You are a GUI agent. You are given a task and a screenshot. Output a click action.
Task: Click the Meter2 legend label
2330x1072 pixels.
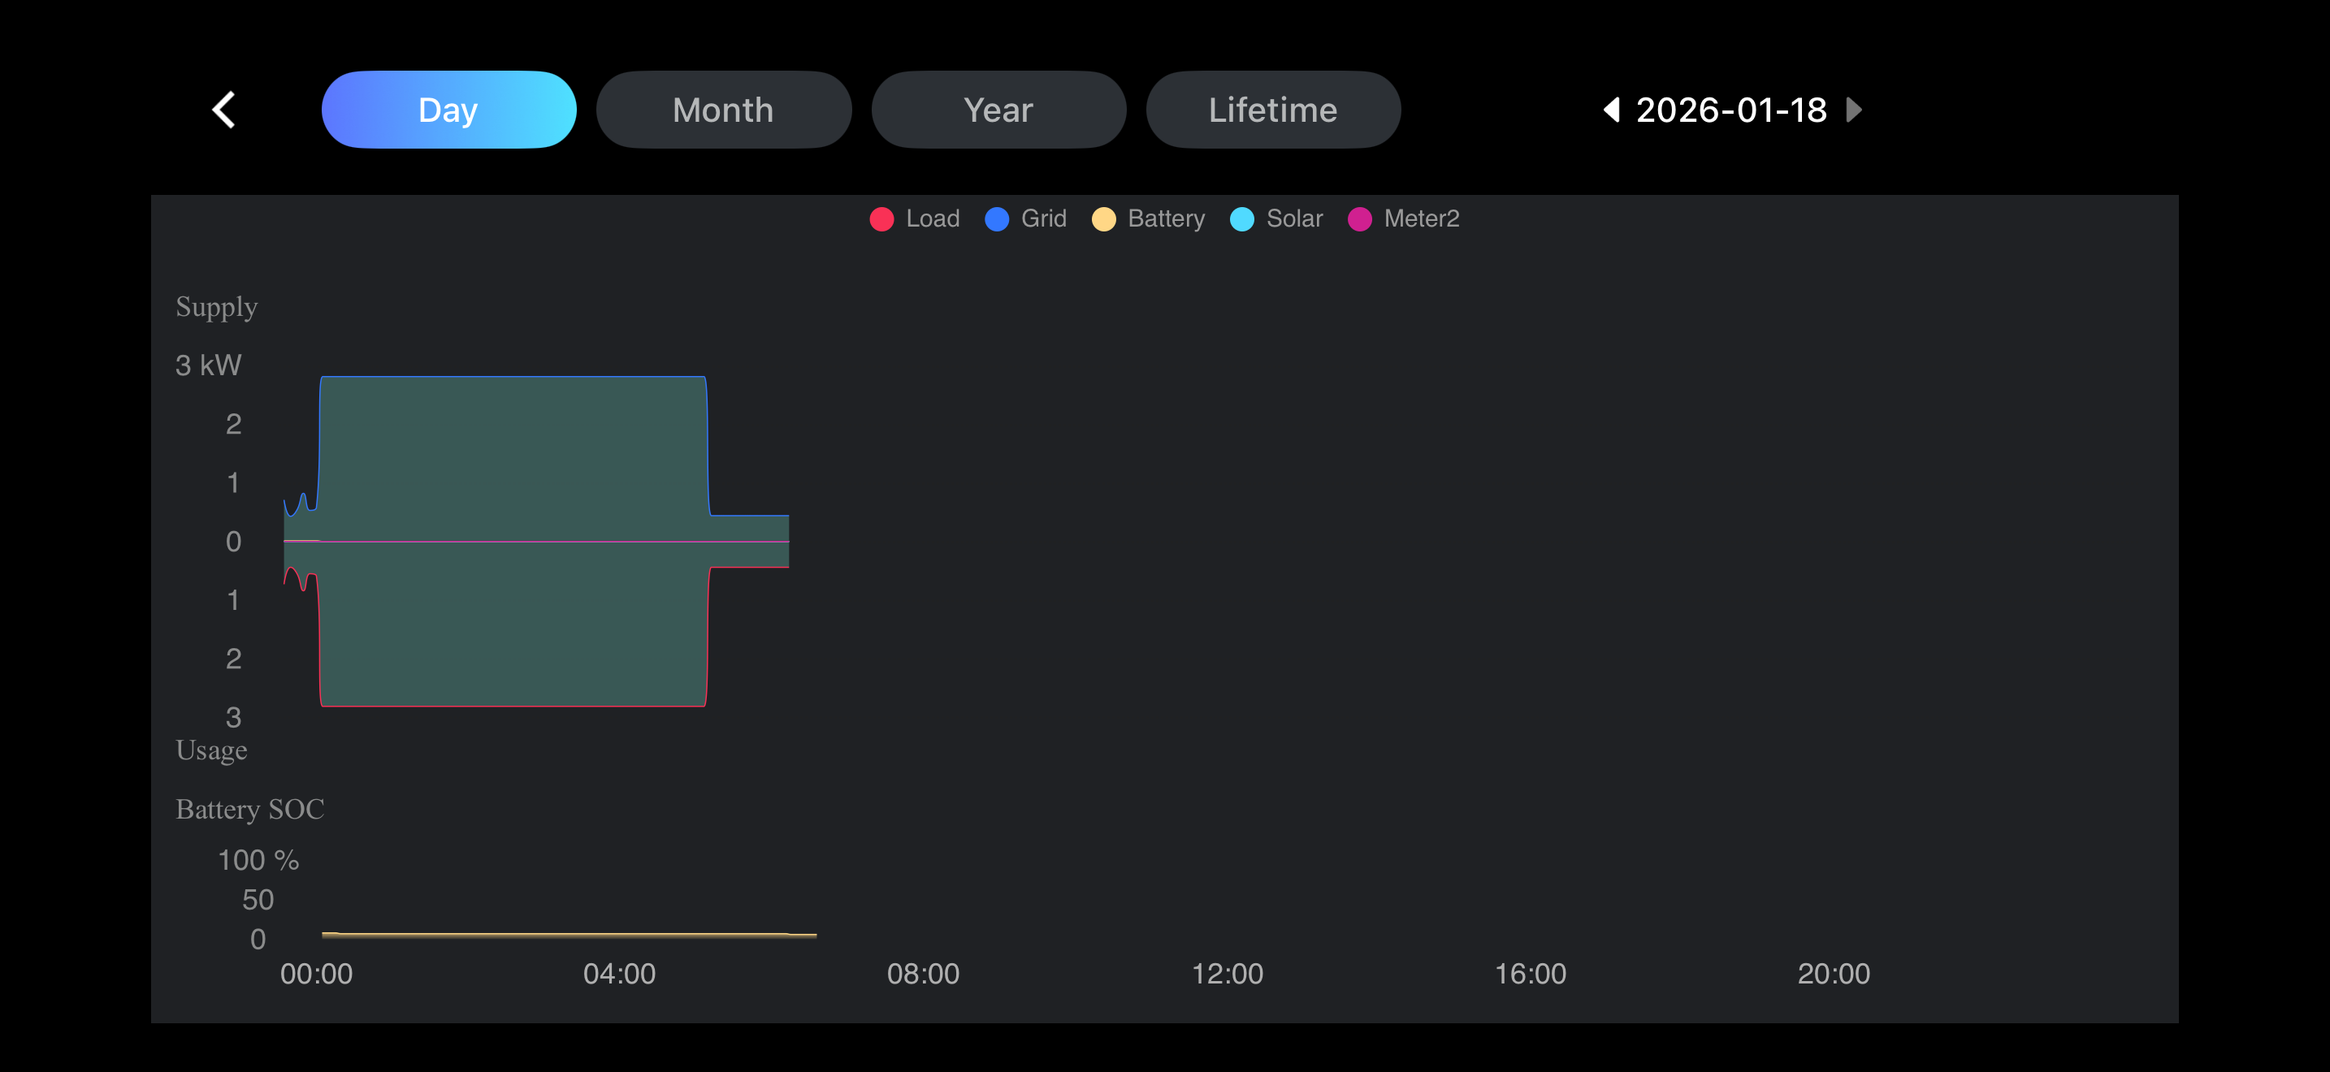pos(1421,218)
